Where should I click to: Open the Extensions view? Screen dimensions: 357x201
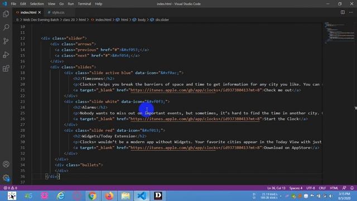pyautogui.click(x=6, y=68)
